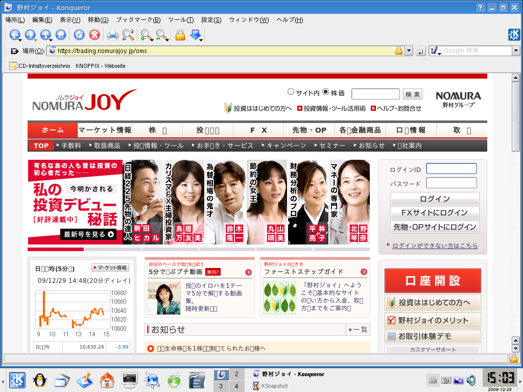Screen dimensions: 523x392
Task: Click the blue download arrow icon
Action: click(196, 35)
